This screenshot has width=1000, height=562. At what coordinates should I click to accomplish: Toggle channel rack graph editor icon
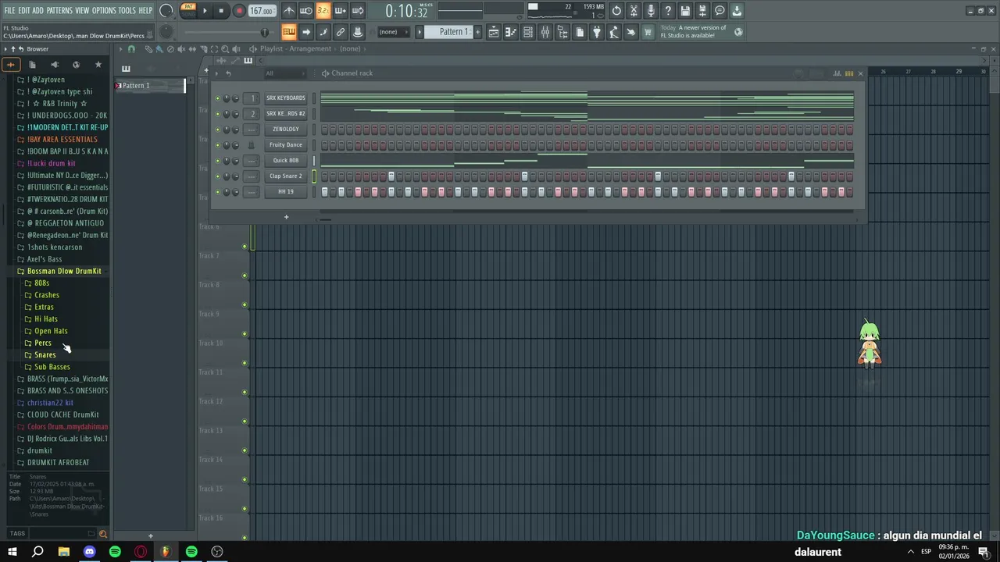tap(837, 73)
